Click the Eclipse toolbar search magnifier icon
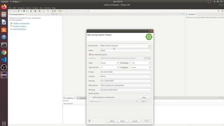The width and height of the screenshot is (224, 126). (x=218, y=11)
